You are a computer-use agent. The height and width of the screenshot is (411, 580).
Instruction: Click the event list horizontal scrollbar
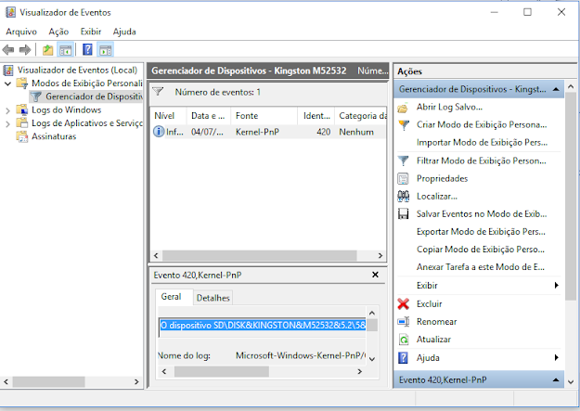click(260, 256)
